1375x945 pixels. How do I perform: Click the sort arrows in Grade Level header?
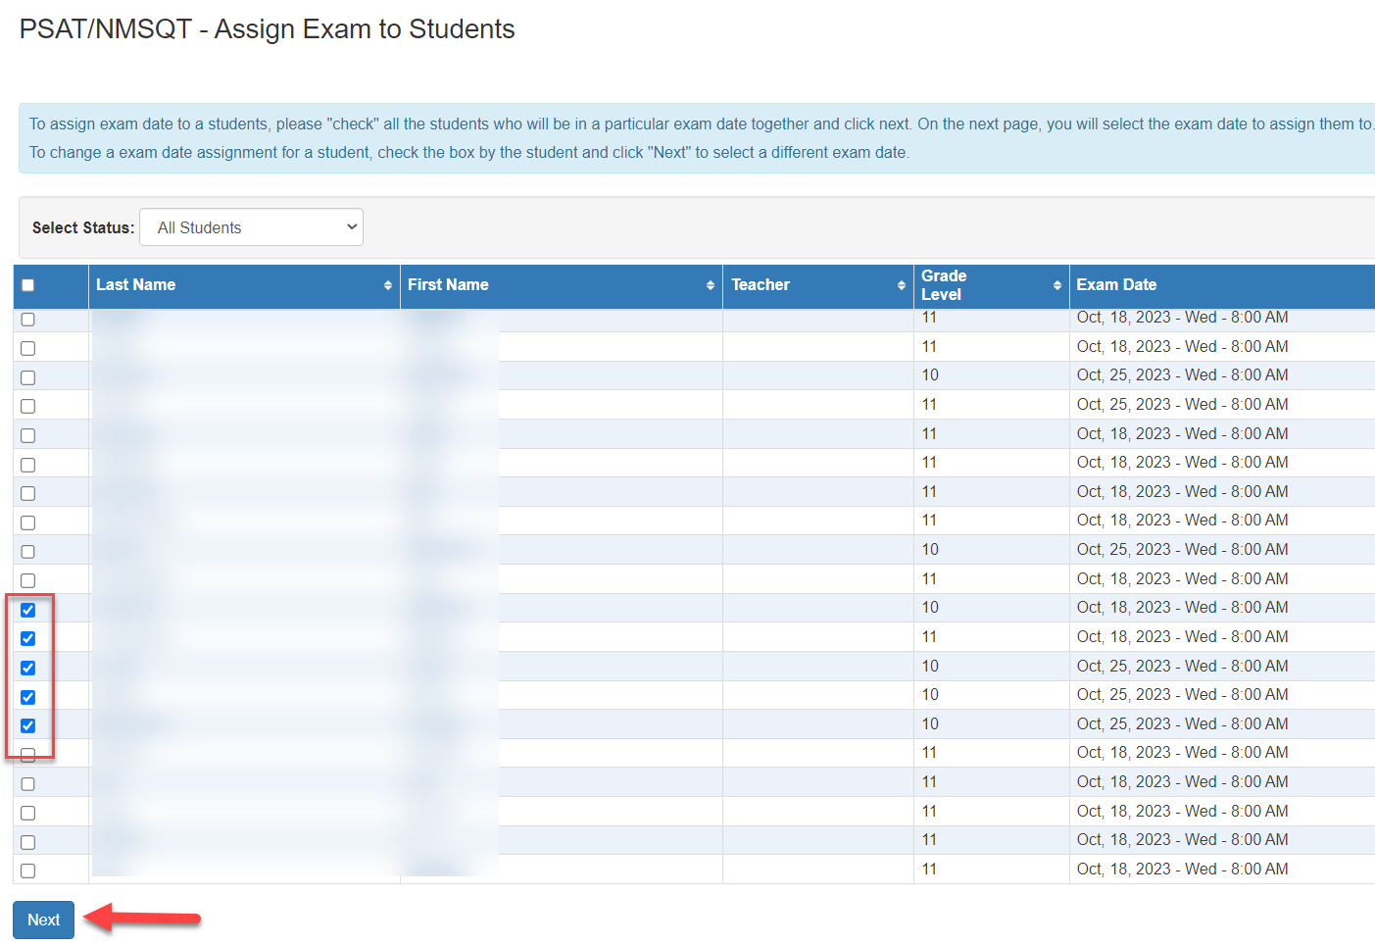tap(1057, 285)
